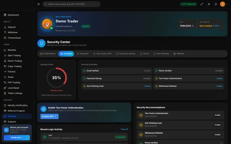This screenshot has height=144, width=231.
Task: Enable Withdrawal Whitelist recommendation
Action: point(217,135)
